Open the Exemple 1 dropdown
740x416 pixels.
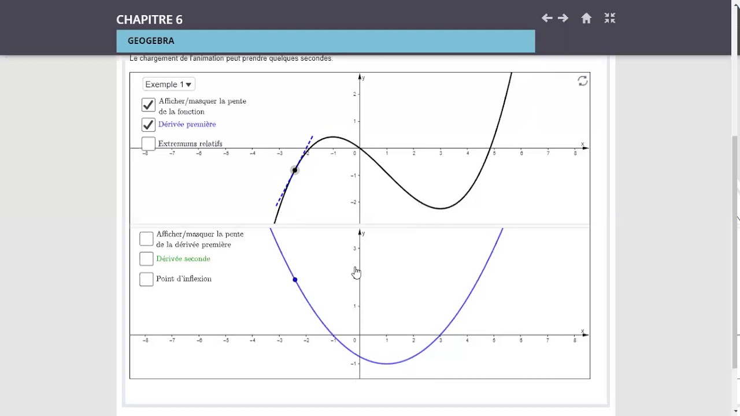click(x=168, y=84)
